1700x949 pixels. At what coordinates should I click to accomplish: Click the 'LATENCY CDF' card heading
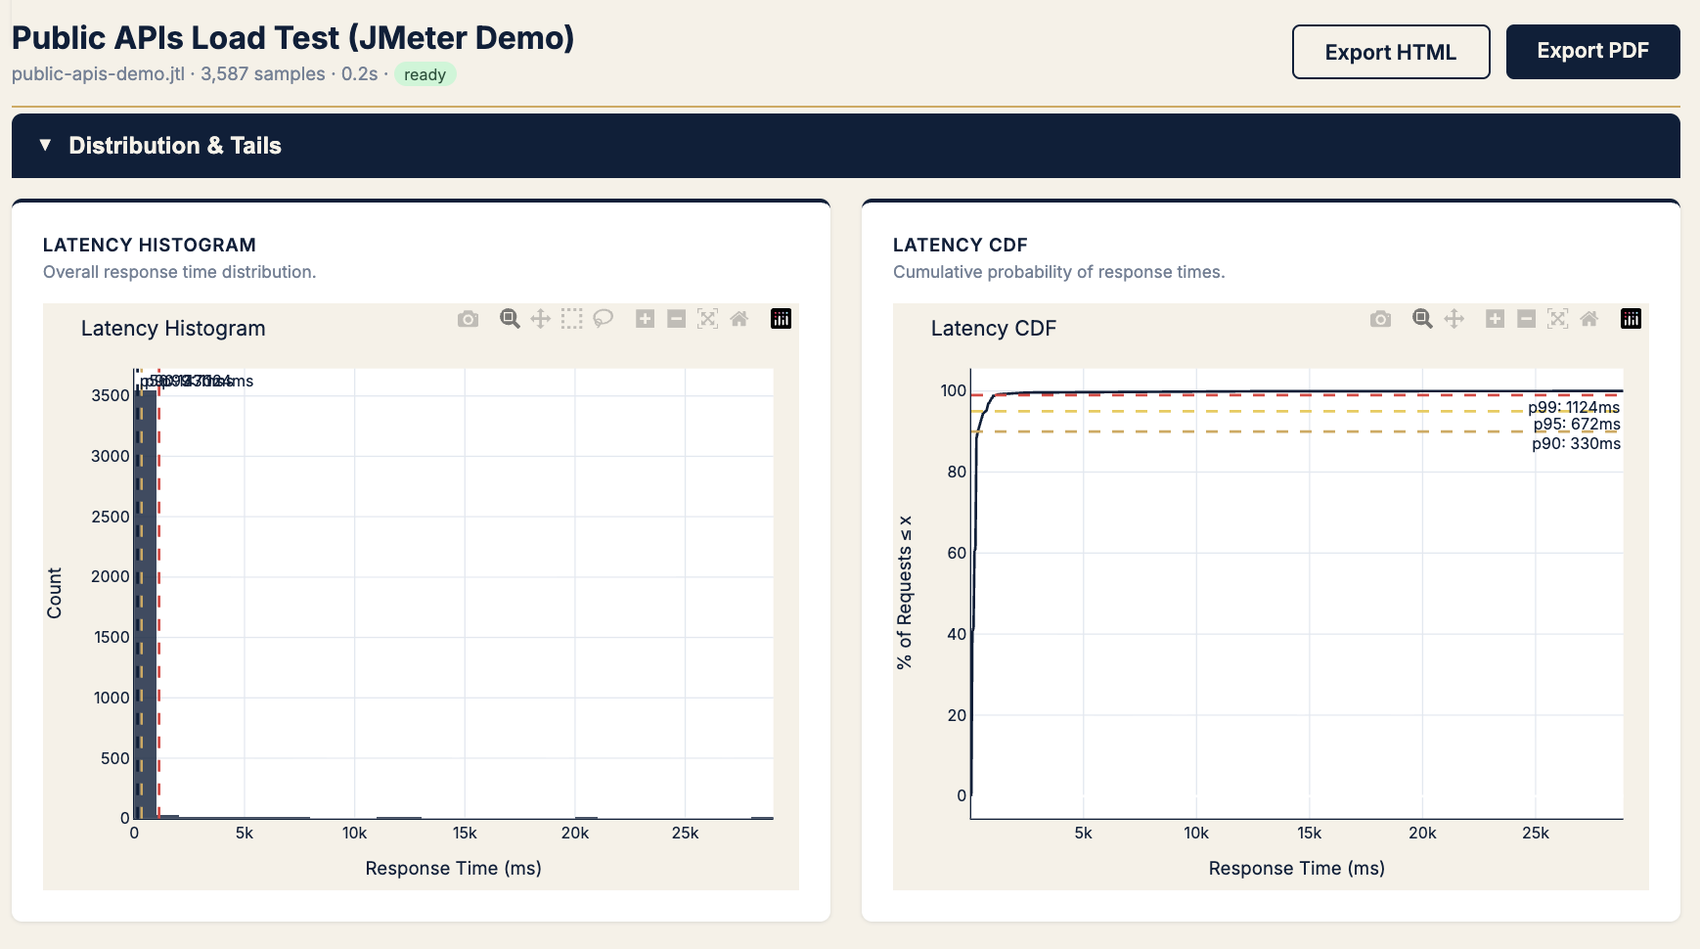960,245
